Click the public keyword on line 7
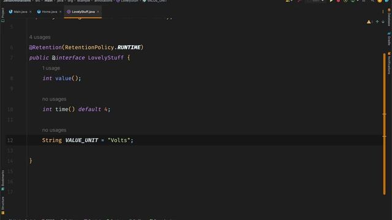 pos(39,57)
